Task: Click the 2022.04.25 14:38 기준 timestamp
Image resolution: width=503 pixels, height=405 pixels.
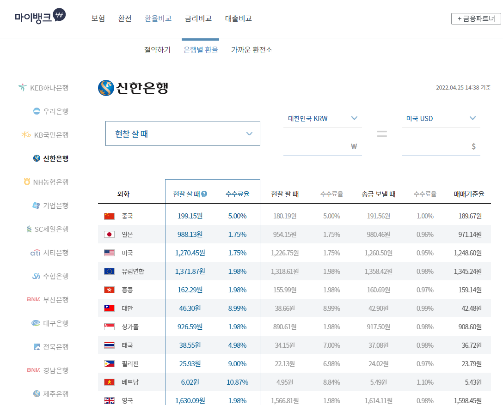Action: pos(463,87)
